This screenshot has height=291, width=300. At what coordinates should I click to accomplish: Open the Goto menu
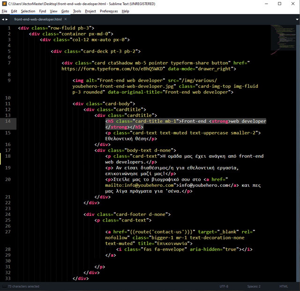click(65, 11)
